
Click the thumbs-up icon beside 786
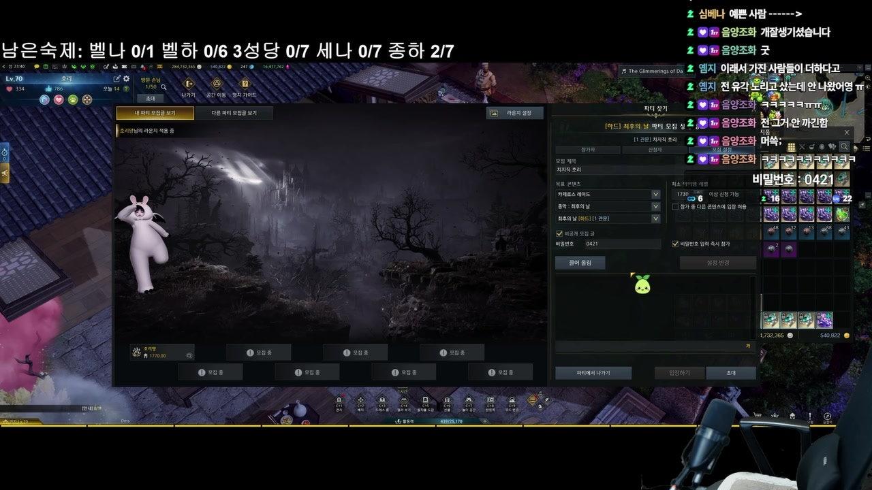tap(48, 88)
